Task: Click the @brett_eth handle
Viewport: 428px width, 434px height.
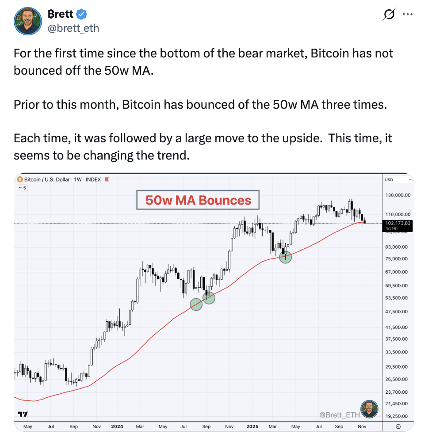Action: point(73,28)
